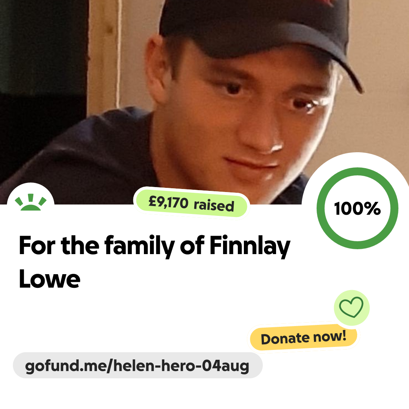Screen dimensions: 409x409
Task: Click the 100% text inside the circle
Action: pos(357,209)
